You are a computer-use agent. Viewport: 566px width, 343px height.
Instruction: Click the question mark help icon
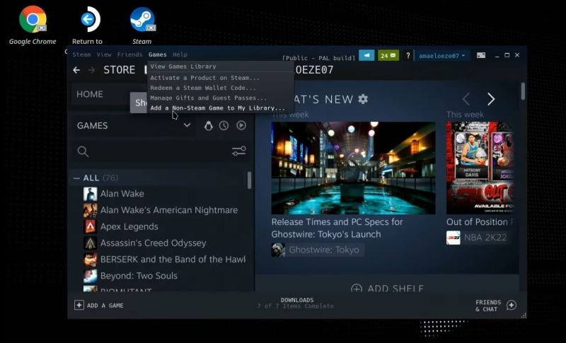[x=408, y=56]
